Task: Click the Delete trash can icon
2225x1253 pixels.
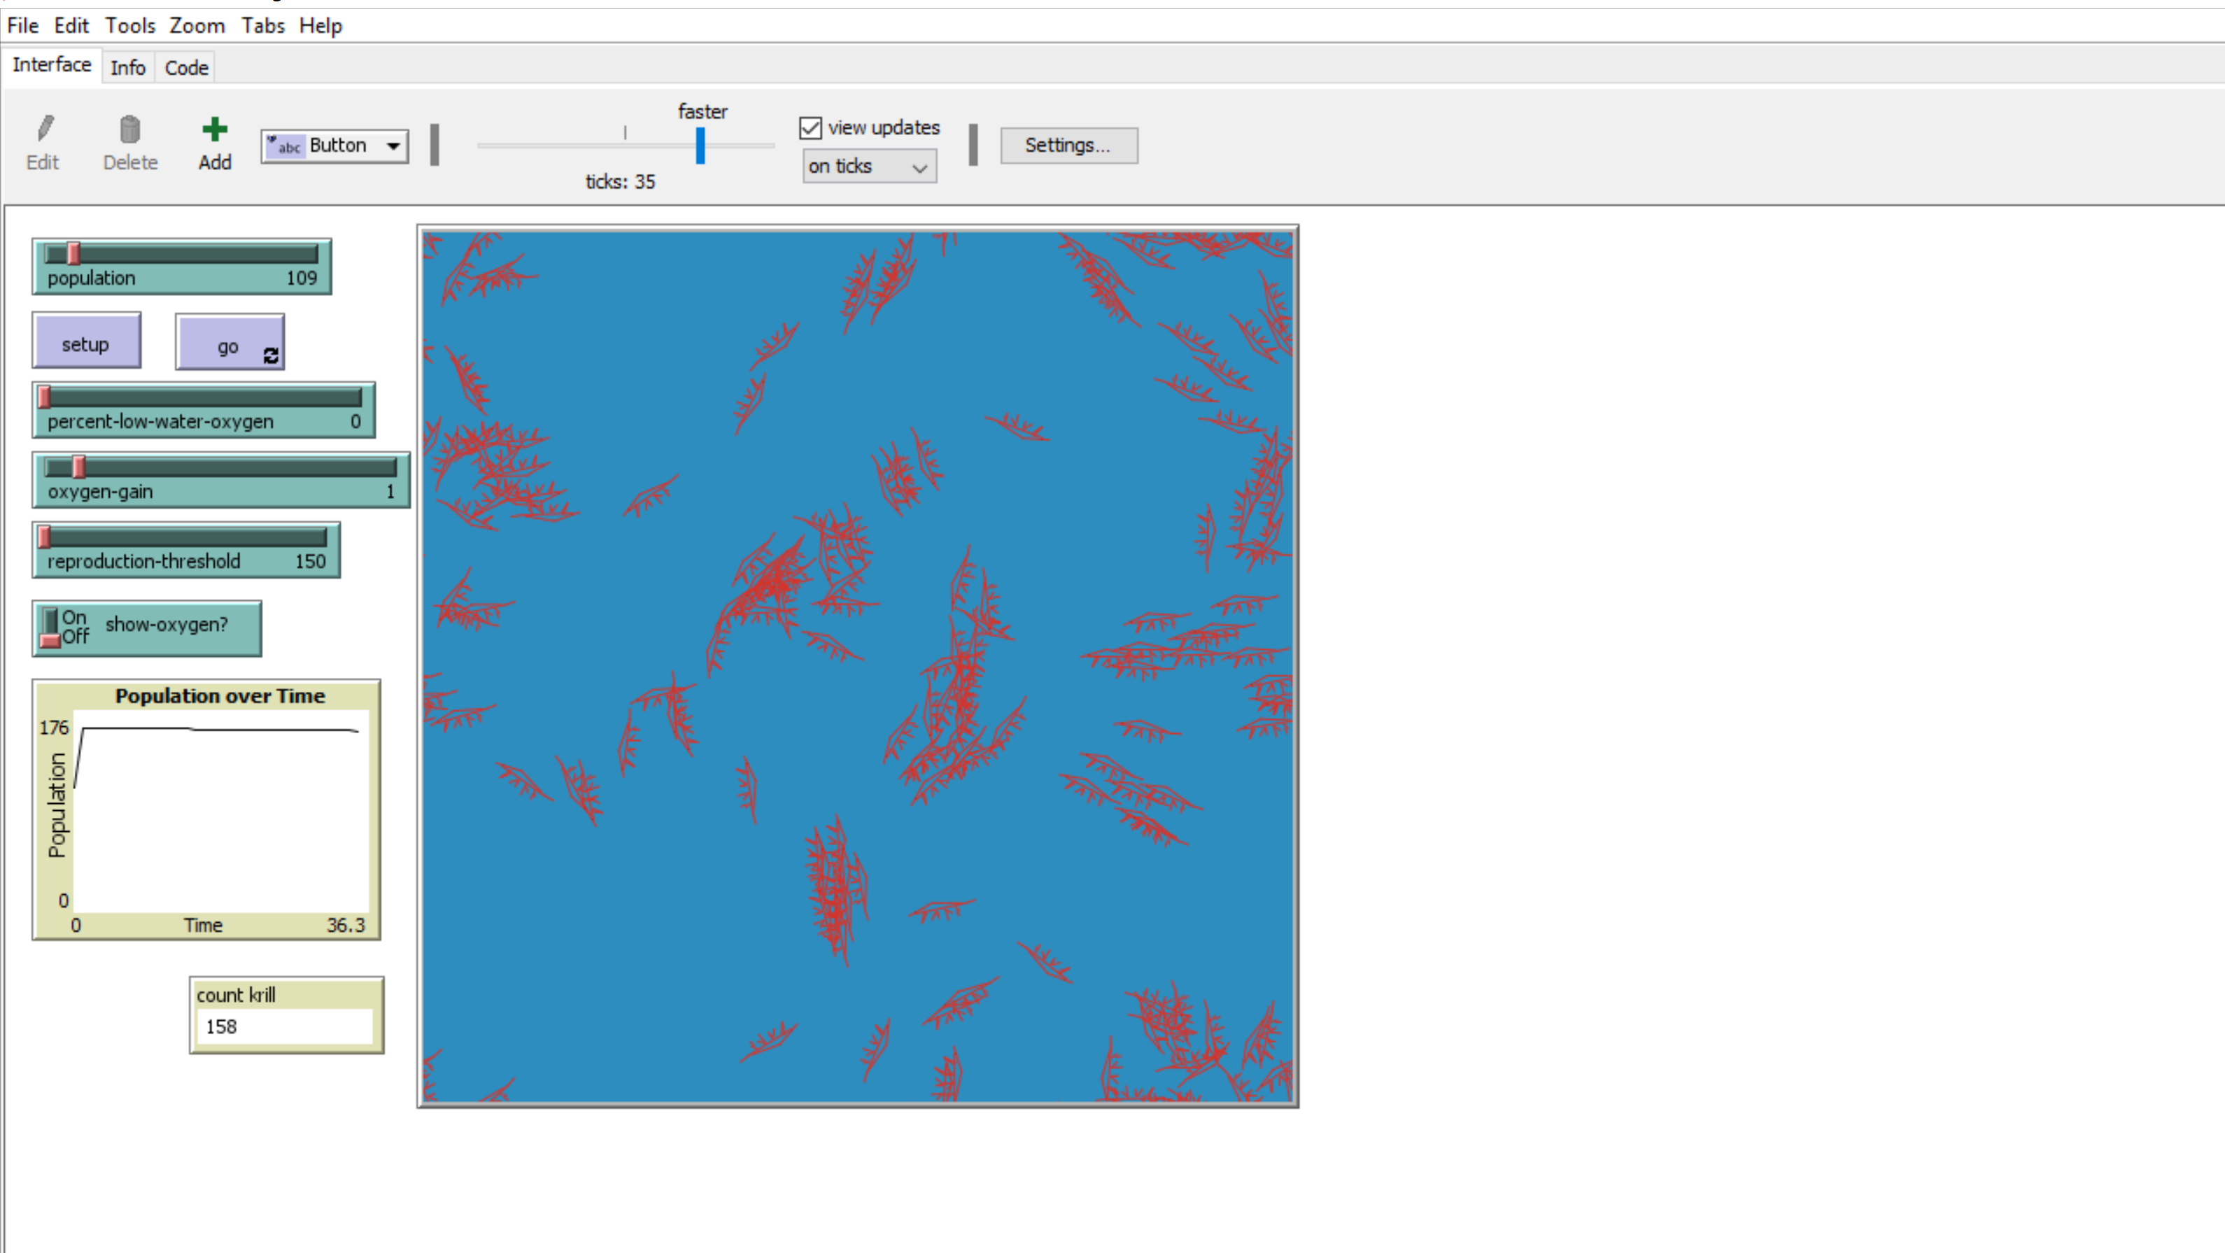Action: pyautogui.click(x=129, y=129)
